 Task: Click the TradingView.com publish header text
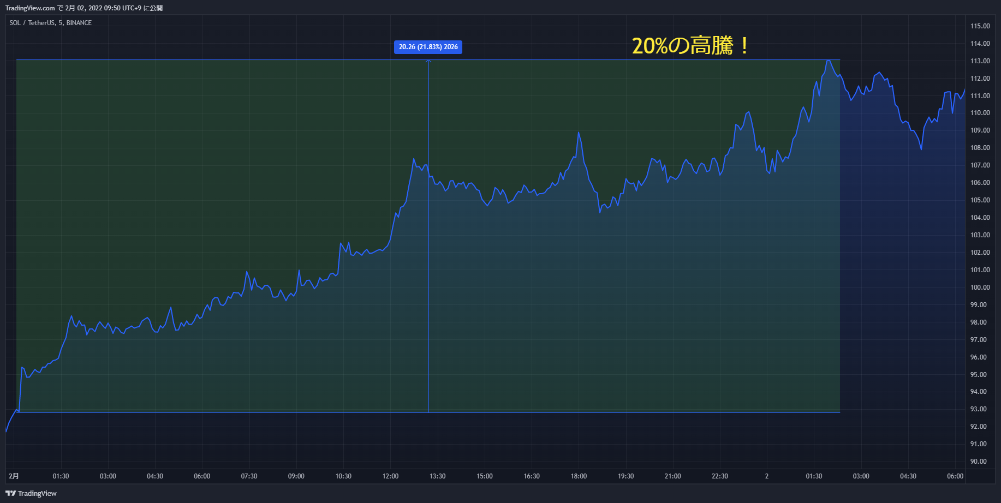click(x=84, y=8)
